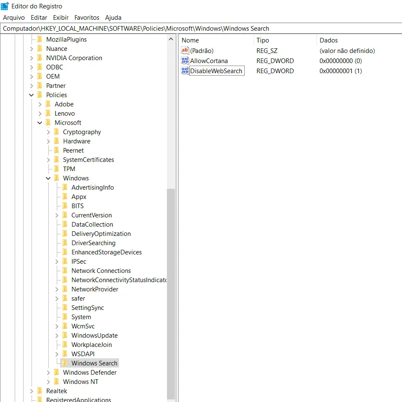Open the Favoritos menu
This screenshot has width=402, height=402.
[x=87, y=17]
